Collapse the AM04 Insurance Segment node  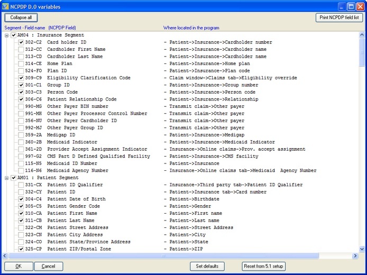coord(7,35)
